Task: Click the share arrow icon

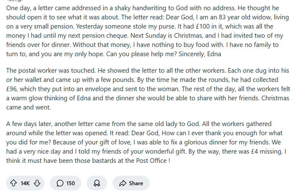Action: point(123,183)
